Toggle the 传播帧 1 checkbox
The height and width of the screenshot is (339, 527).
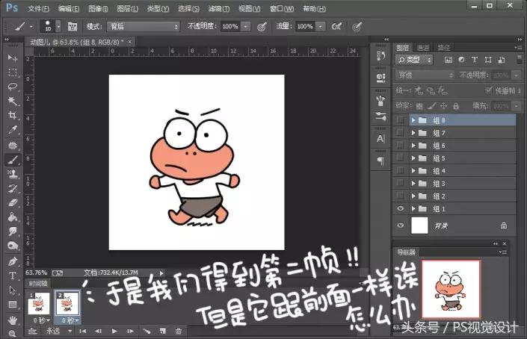coord(489,90)
